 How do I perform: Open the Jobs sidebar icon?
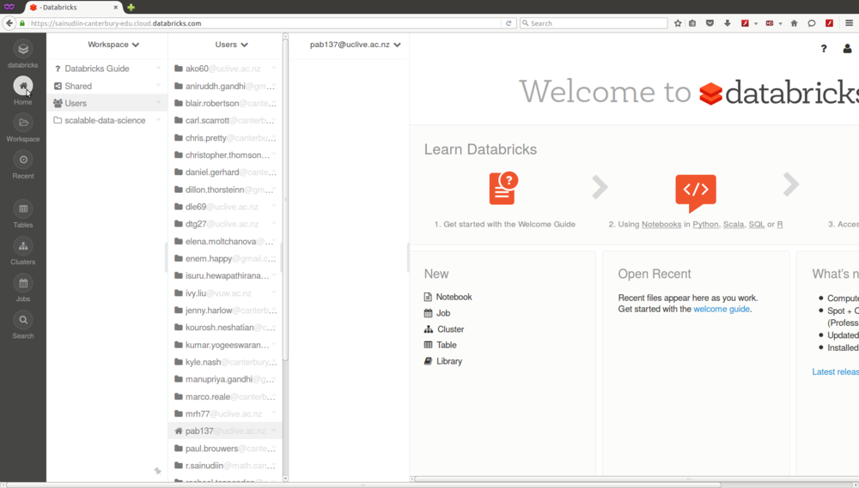[x=23, y=283]
